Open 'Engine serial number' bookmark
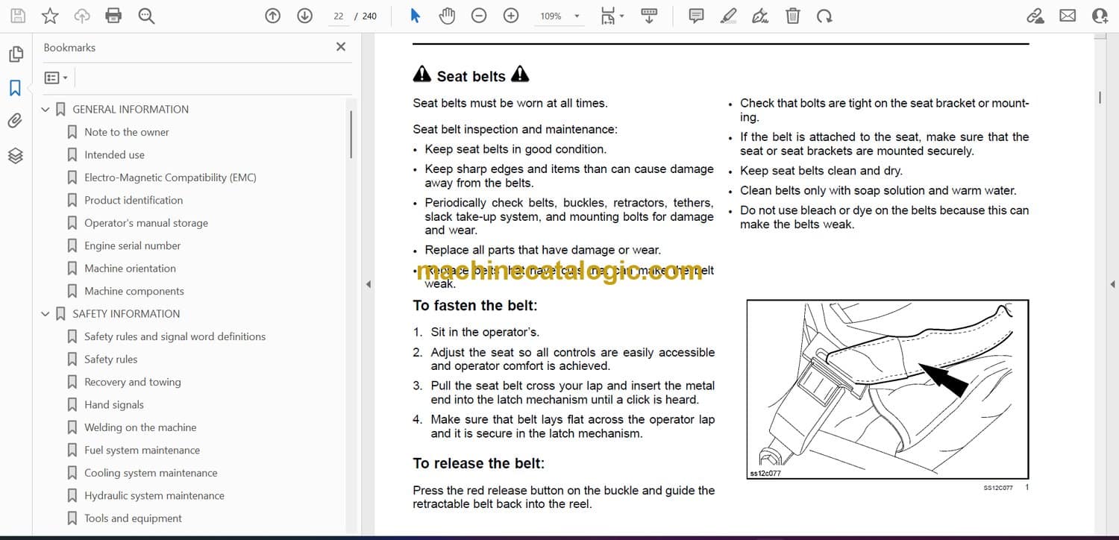 [x=133, y=245]
